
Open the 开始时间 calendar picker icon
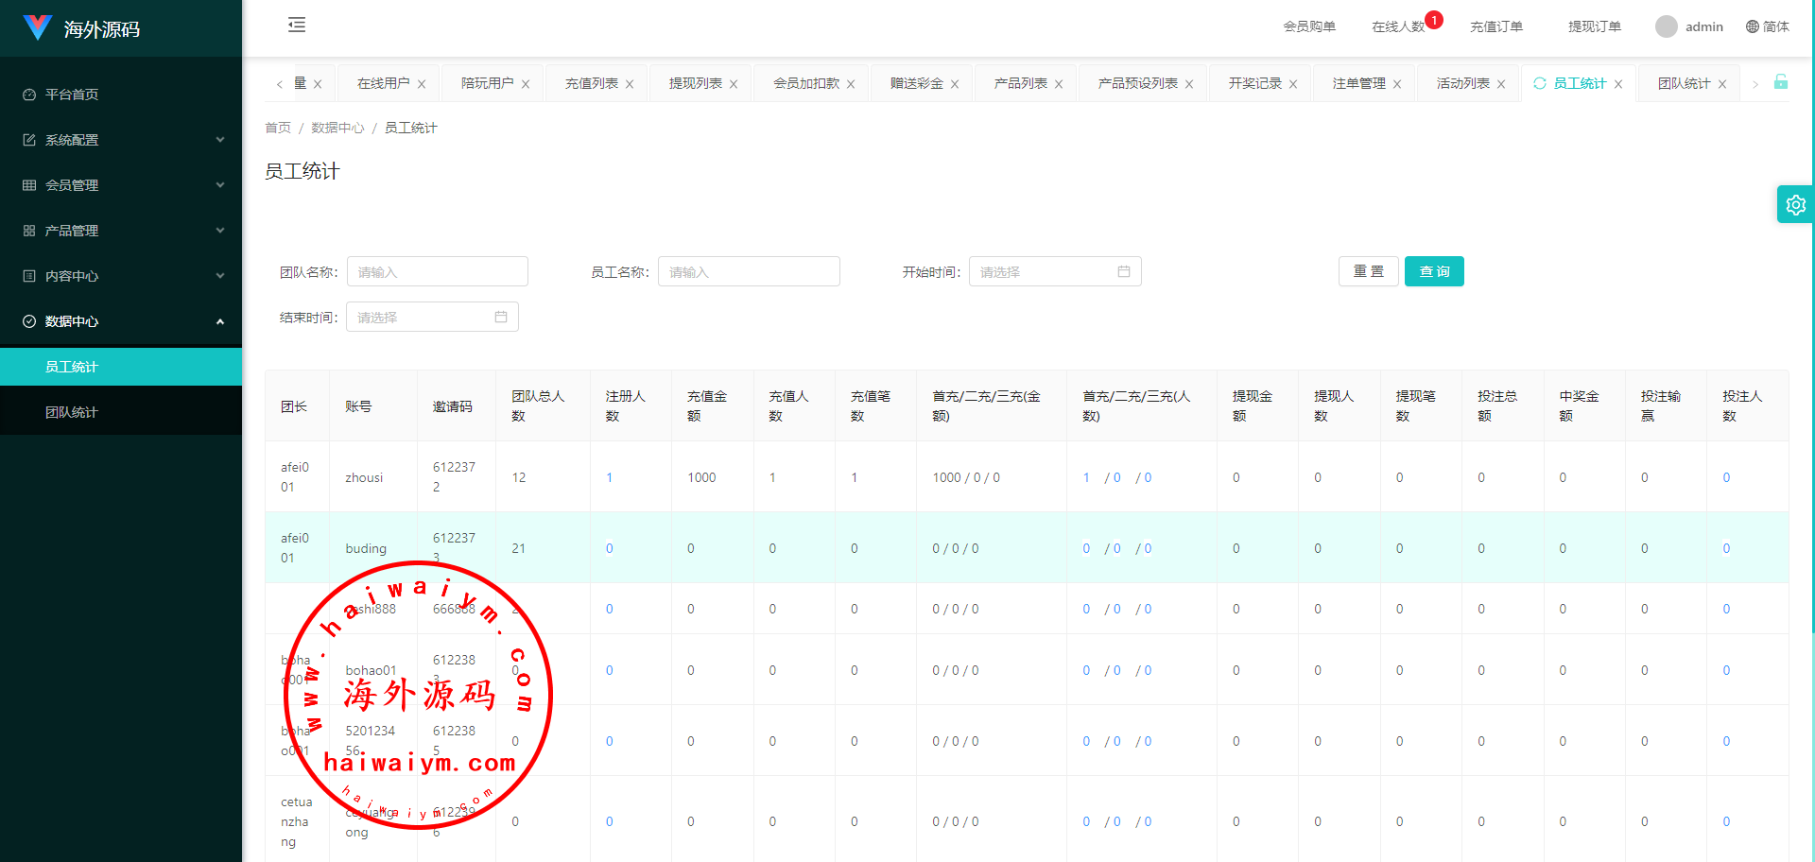click(x=1124, y=272)
